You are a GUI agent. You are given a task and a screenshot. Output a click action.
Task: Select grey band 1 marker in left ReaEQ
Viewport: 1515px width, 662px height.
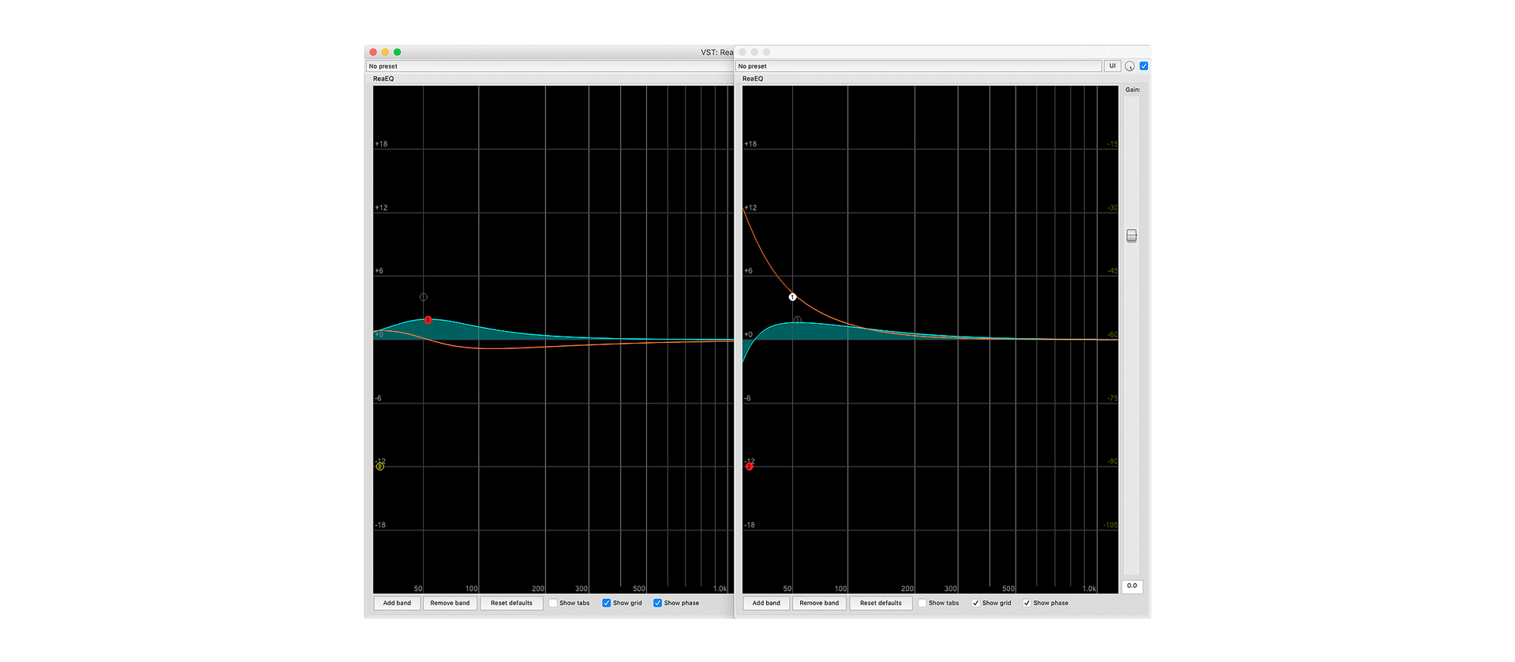coord(424,297)
